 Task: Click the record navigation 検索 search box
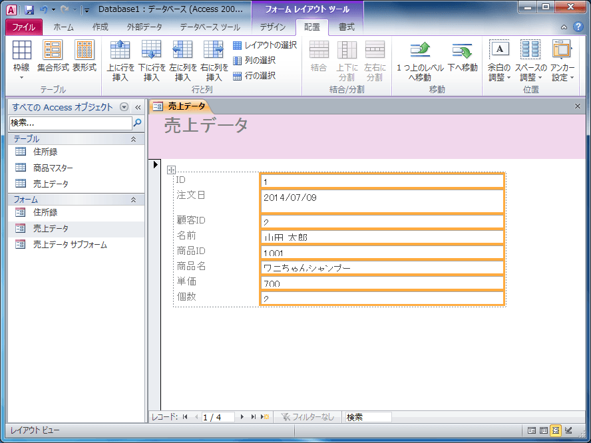tap(368, 417)
